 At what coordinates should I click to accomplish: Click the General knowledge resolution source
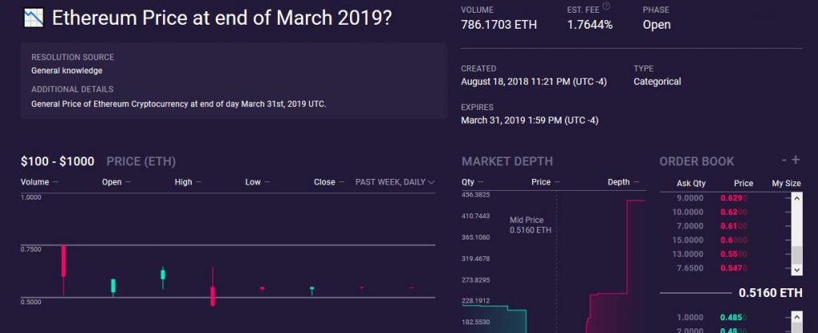pos(67,71)
